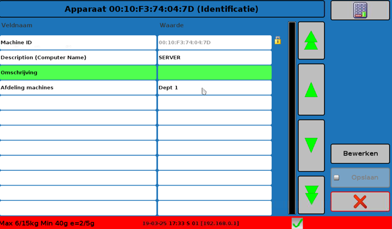The height and width of the screenshot is (229, 392).
Task: Open the on-screen keypad calculator icon
Action: (x=360, y=10)
